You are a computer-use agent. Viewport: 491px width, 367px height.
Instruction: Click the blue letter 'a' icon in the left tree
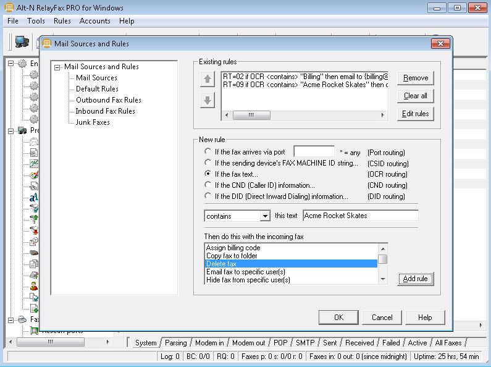[34, 197]
